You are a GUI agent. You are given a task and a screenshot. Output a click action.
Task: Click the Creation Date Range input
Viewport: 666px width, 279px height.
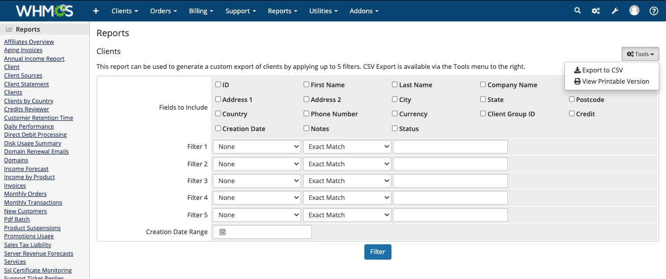click(262, 232)
